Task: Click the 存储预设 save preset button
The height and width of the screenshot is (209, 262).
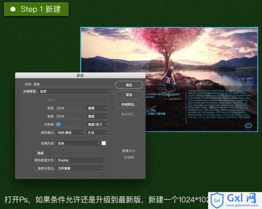Action: tap(129, 104)
